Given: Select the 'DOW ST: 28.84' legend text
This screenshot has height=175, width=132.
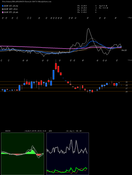Looking at the screenshot, I should click(x=11, y=6).
